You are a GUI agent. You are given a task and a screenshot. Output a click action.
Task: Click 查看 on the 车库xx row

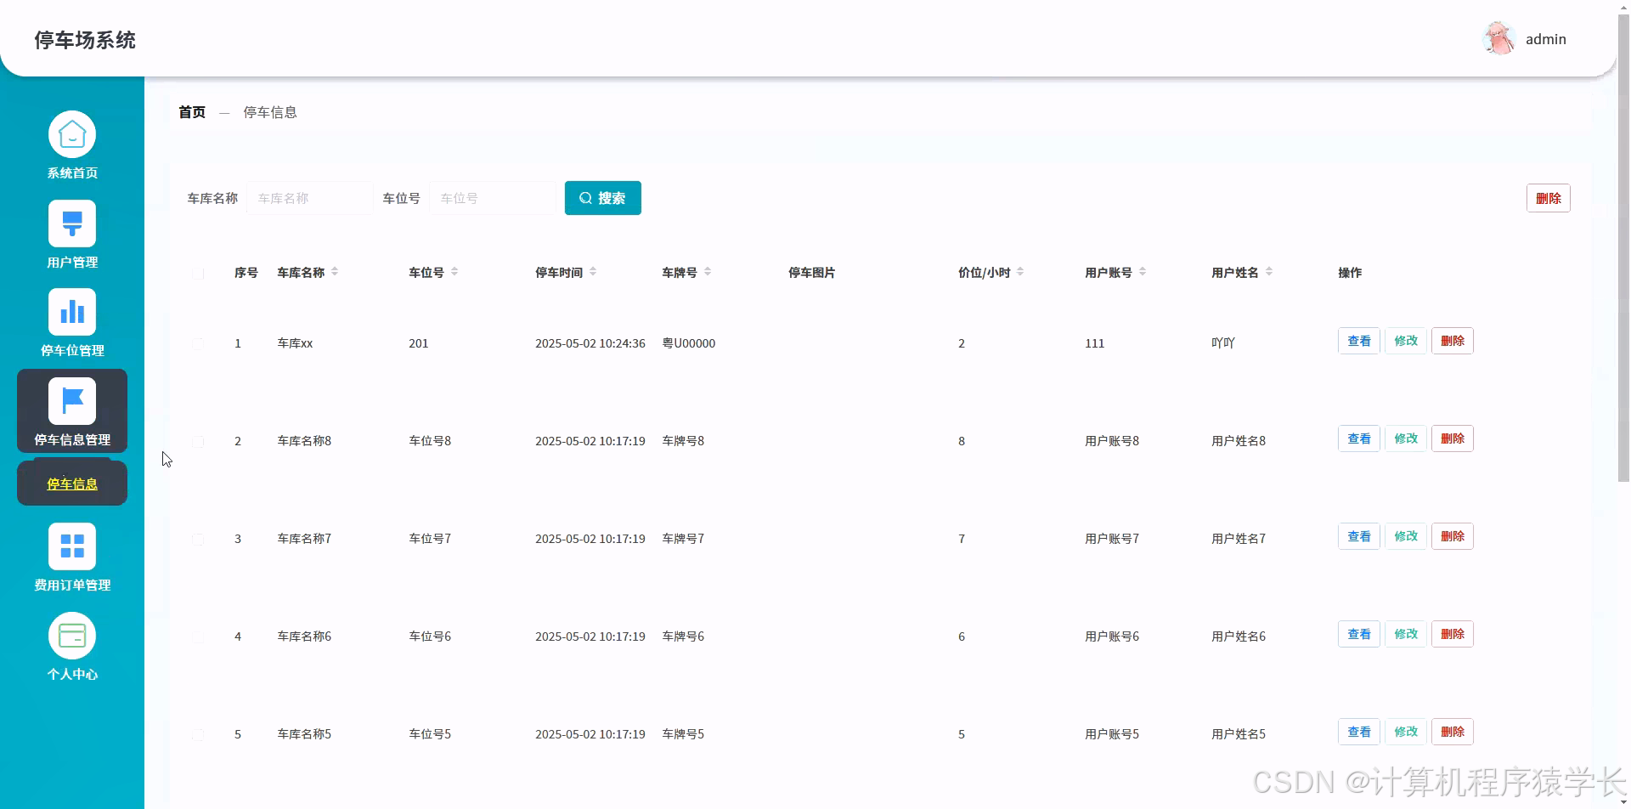[x=1358, y=340]
